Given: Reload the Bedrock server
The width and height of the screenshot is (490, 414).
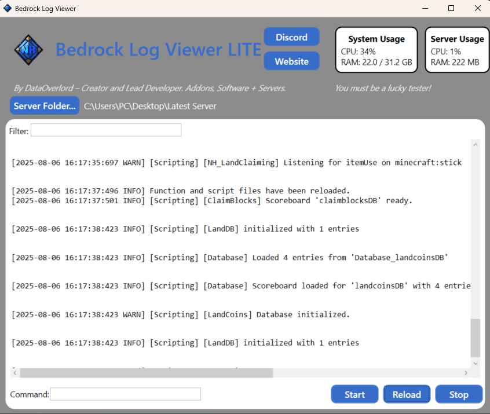Looking at the screenshot, I should 407,394.
